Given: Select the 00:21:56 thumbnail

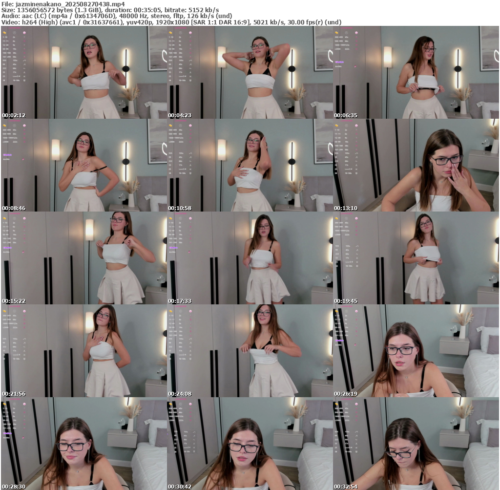Looking at the screenshot, I should tap(84, 351).
